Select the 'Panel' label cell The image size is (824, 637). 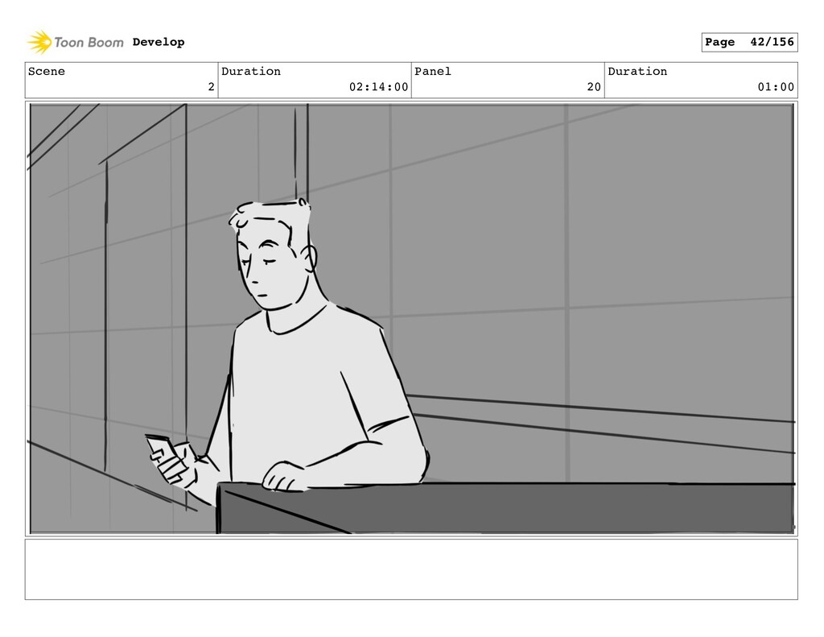tap(508, 80)
